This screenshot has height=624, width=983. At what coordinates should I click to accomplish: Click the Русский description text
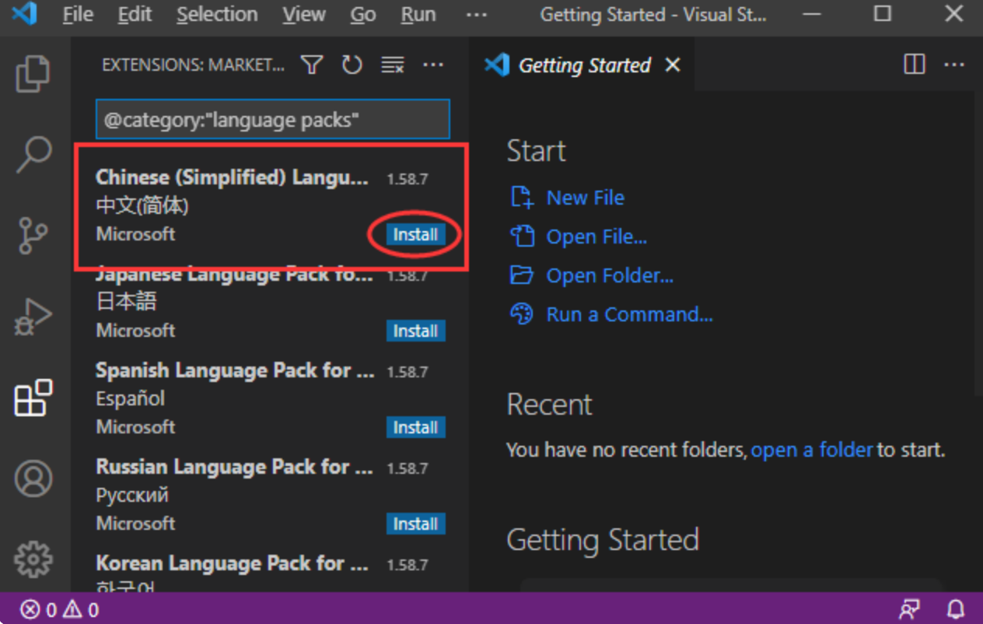[131, 495]
